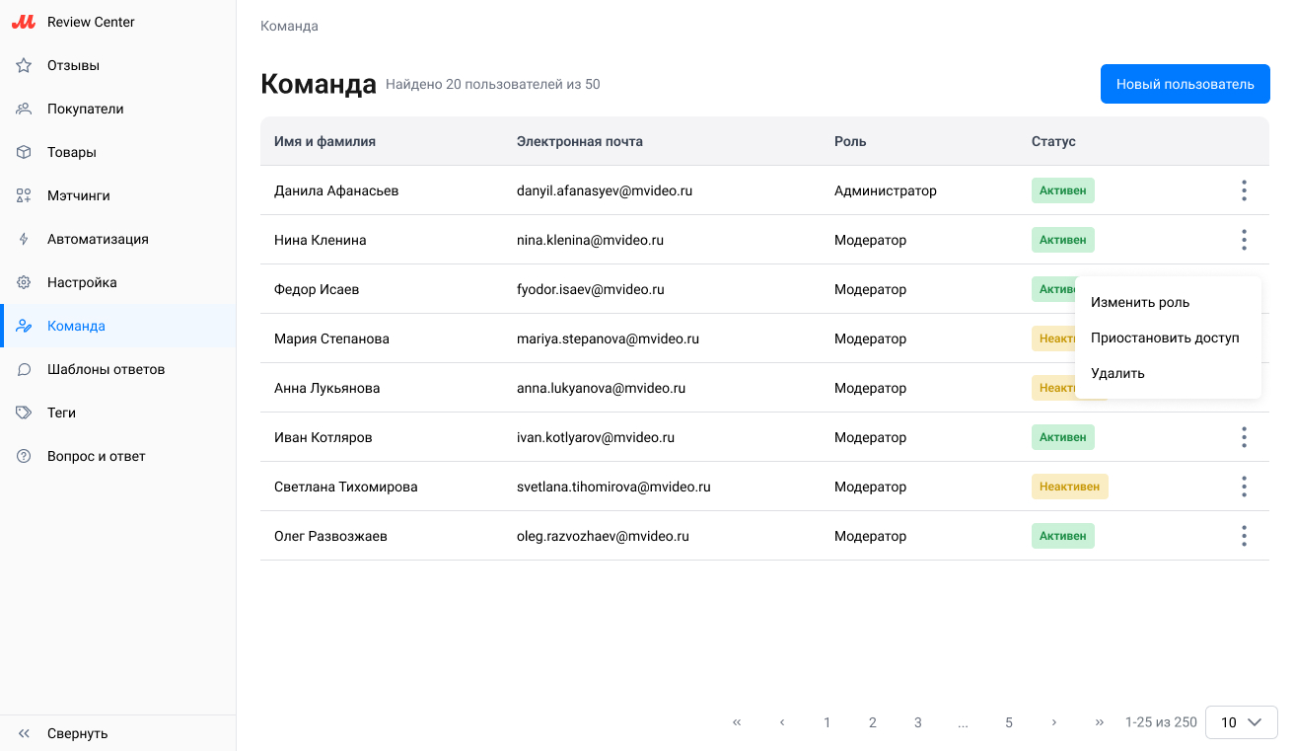Click the question mark icon beside Вопрос и ответ
The width and height of the screenshot is (1294, 751).
24,456
